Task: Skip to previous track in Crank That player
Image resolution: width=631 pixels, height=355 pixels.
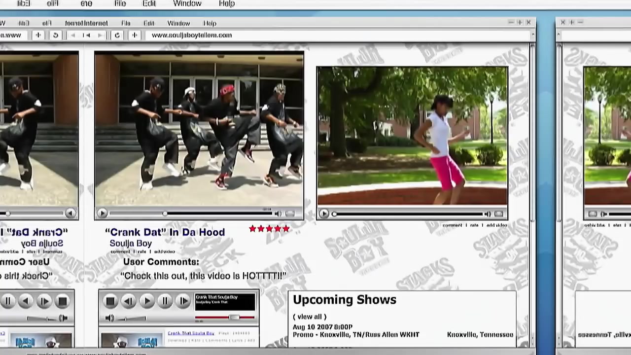Action: (129, 301)
